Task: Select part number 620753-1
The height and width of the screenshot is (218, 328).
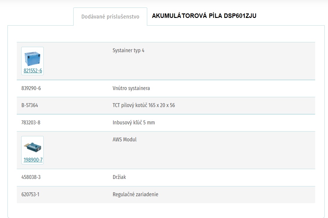Action: click(x=30, y=194)
